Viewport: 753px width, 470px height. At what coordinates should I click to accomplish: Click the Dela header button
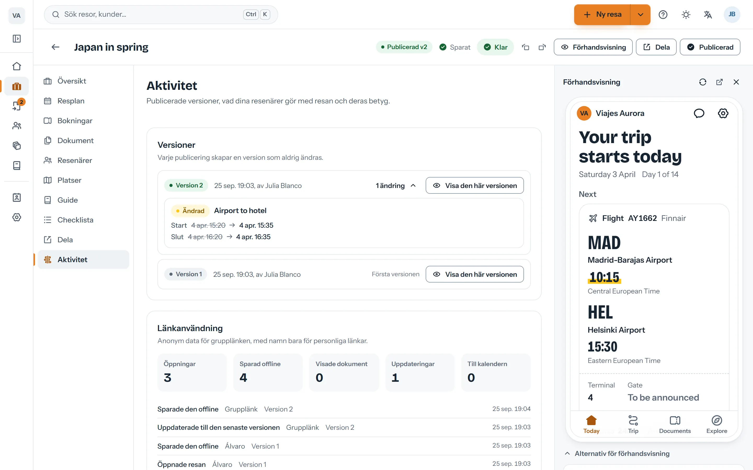point(656,47)
